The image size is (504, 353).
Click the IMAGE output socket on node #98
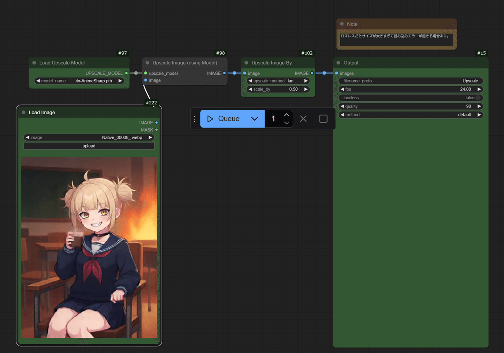pyautogui.click(x=224, y=73)
